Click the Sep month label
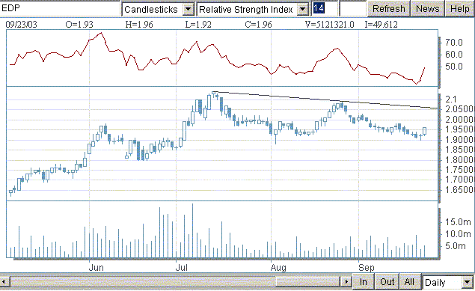This screenshot has width=475, height=291. coord(367,268)
